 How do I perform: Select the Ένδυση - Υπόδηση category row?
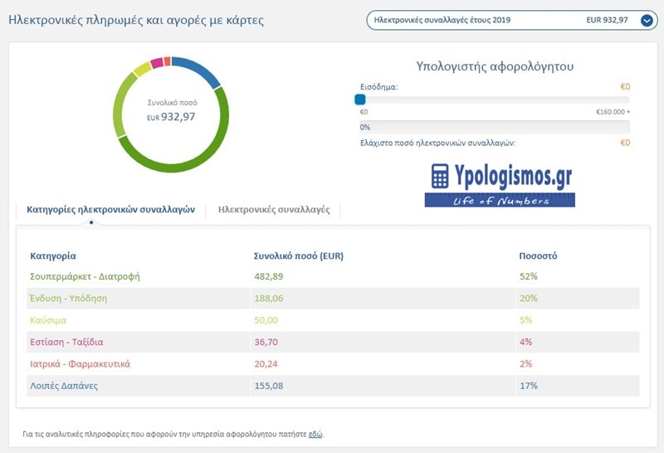click(x=333, y=299)
